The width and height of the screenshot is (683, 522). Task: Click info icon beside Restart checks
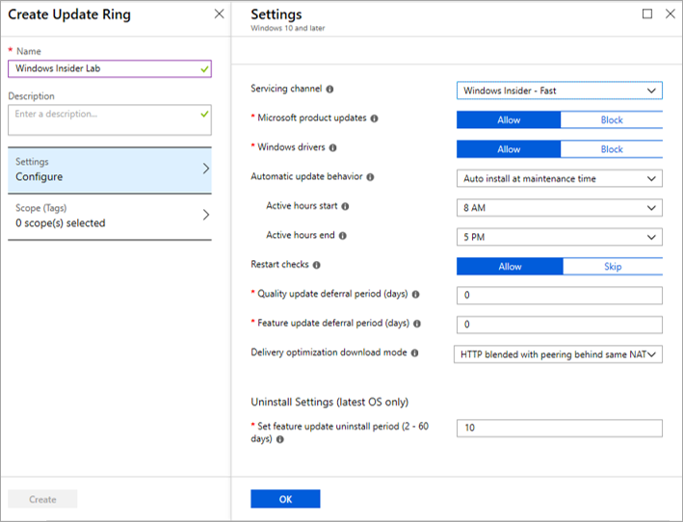click(x=317, y=265)
